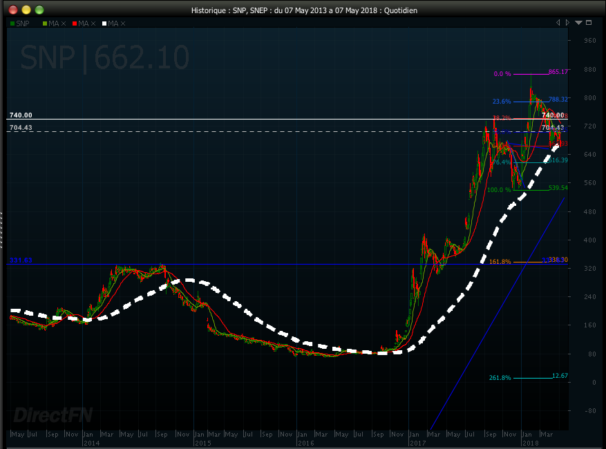Image resolution: width=606 pixels, height=449 pixels.
Task: Select the Fibonacci 100.0 % label
Action: click(x=499, y=190)
